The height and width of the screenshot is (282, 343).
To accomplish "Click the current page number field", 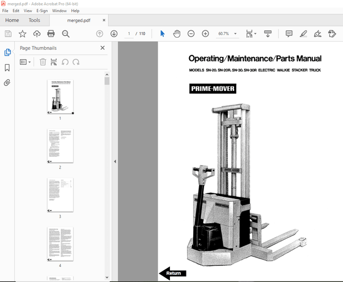I will coord(129,34).
